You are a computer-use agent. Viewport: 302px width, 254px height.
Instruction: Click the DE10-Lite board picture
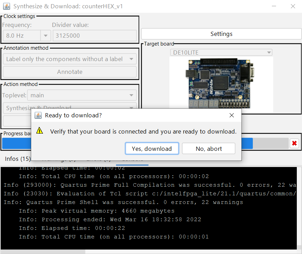click(221, 83)
